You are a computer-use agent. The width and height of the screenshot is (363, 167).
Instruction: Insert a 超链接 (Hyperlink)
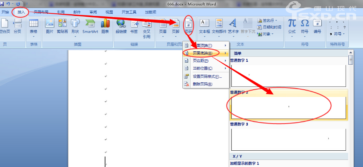pyautogui.click(x=121, y=25)
